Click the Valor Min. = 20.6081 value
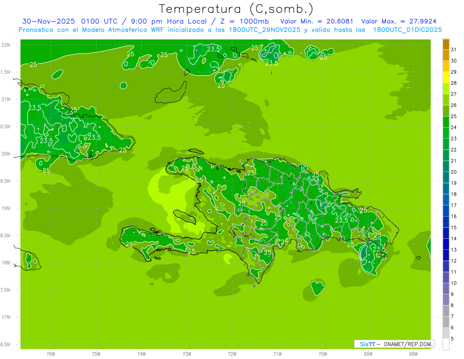 pyautogui.click(x=317, y=21)
